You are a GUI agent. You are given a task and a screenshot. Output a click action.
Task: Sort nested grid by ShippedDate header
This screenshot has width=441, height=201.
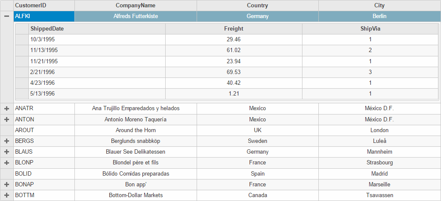(x=97, y=29)
